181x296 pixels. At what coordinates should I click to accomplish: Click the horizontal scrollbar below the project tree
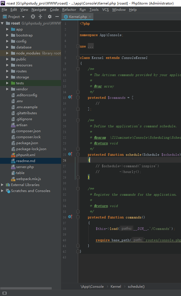click(26, 288)
